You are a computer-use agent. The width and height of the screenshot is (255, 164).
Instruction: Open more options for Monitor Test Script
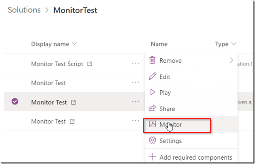135,63
